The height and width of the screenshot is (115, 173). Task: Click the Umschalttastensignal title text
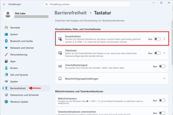(76, 65)
